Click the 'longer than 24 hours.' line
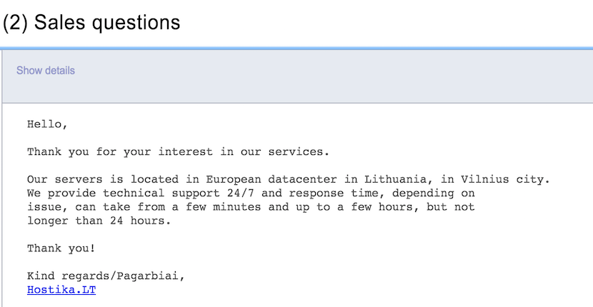593x307 pixels. 99,221
